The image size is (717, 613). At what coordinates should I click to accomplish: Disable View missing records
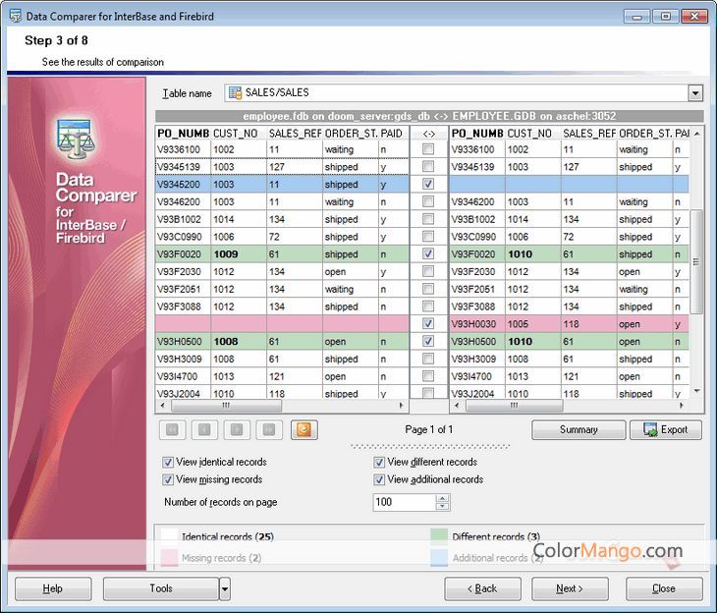click(x=168, y=479)
